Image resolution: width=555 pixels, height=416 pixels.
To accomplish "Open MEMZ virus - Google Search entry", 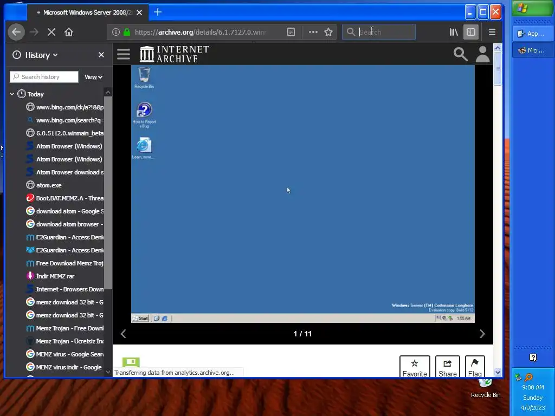I will [65, 354].
